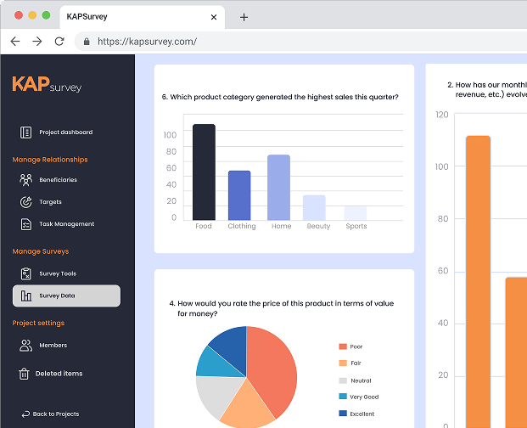Image resolution: width=527 pixels, height=428 pixels.
Task: Click the Deleted items trash icon
Action: 24,374
